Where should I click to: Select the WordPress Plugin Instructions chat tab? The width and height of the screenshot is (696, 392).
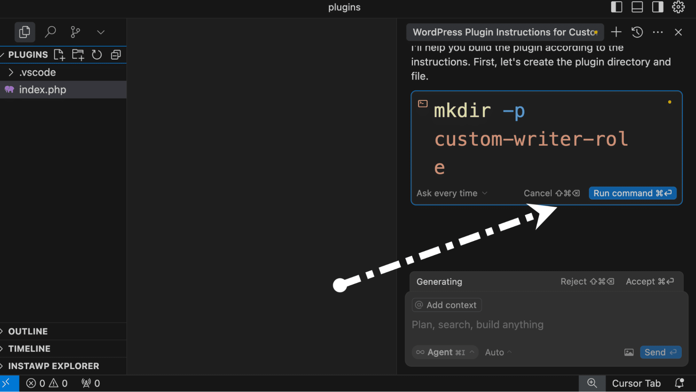[504, 32]
